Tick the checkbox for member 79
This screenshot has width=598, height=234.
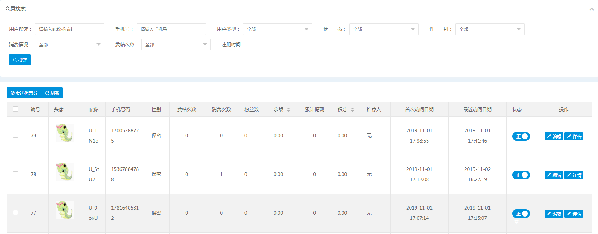pyautogui.click(x=15, y=135)
